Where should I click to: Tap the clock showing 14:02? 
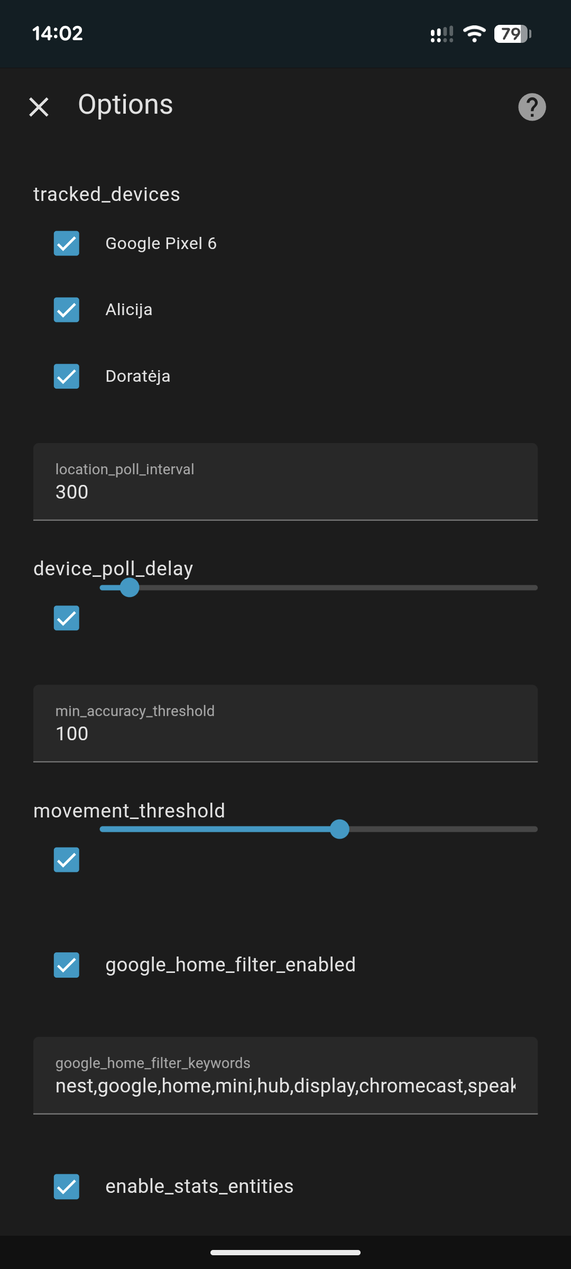[x=58, y=33]
